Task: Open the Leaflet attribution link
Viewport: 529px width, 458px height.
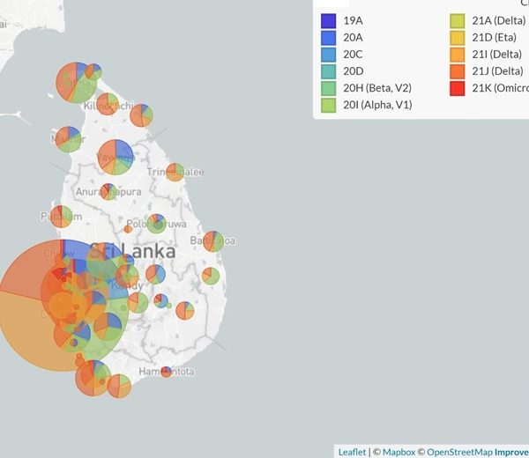Action: [x=352, y=452]
